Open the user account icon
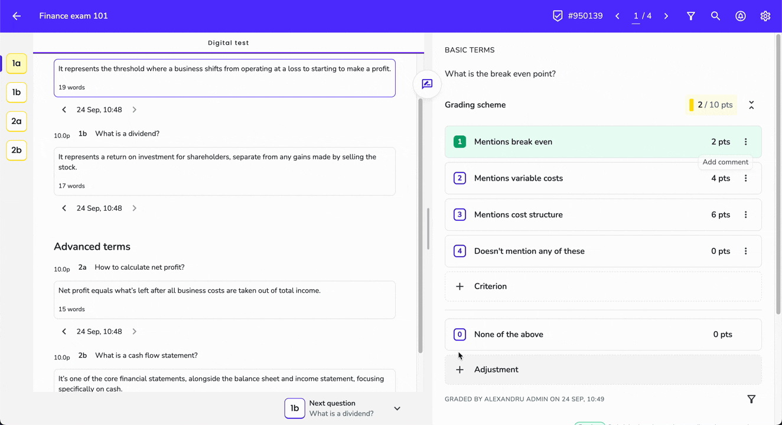This screenshot has width=782, height=425. point(740,16)
